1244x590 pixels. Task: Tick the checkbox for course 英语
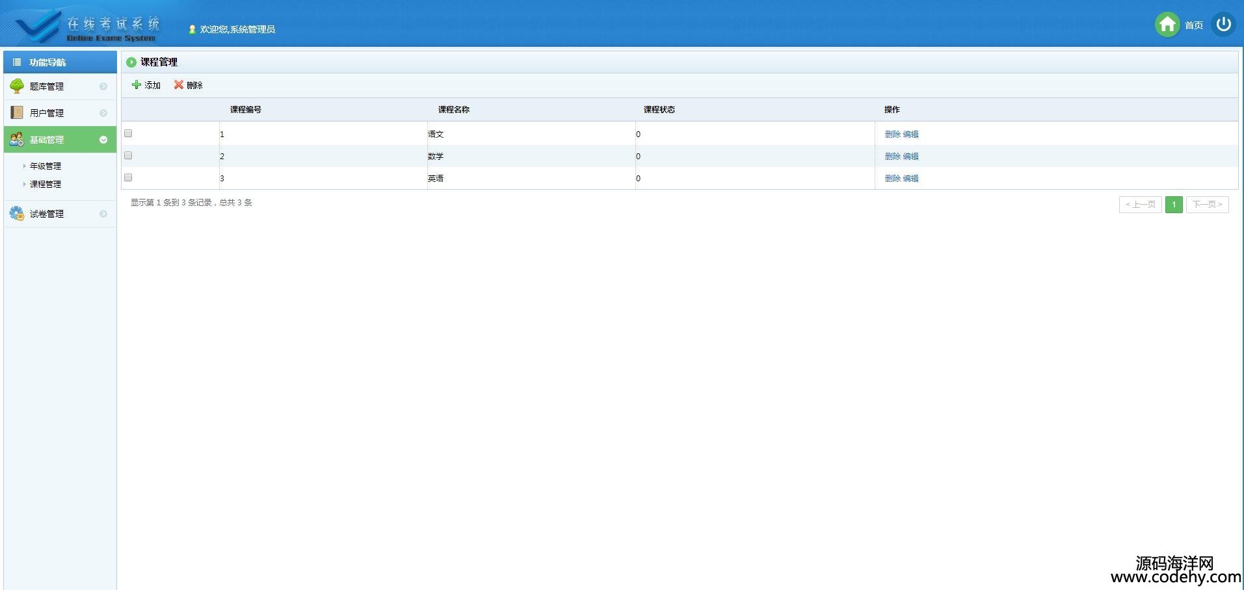[128, 177]
